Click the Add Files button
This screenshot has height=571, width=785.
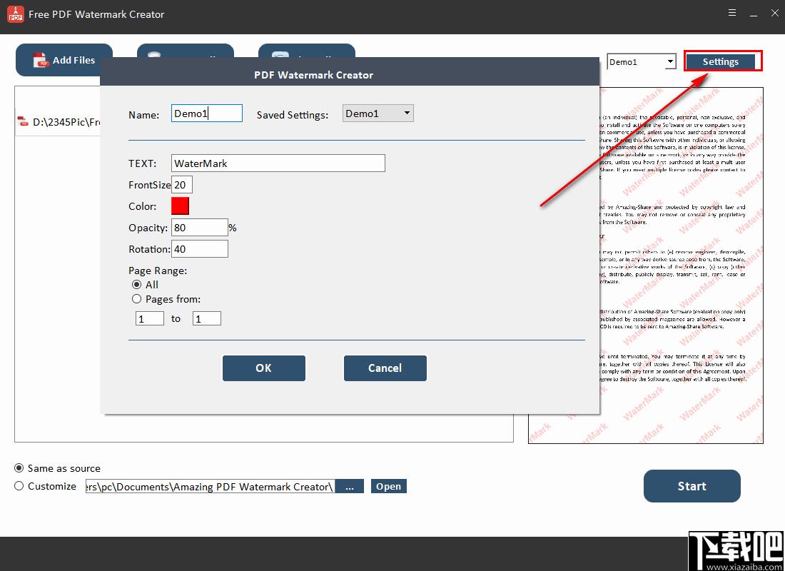pos(64,60)
